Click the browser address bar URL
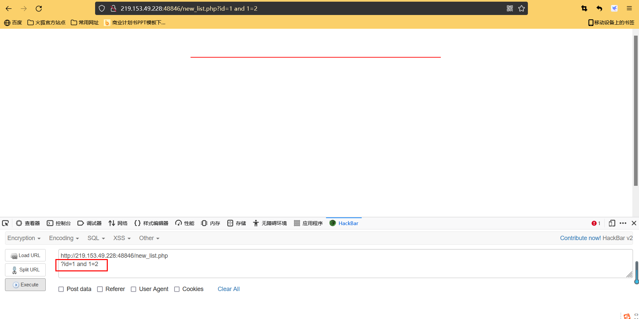Image resolution: width=639 pixels, height=319 pixels. (189, 9)
